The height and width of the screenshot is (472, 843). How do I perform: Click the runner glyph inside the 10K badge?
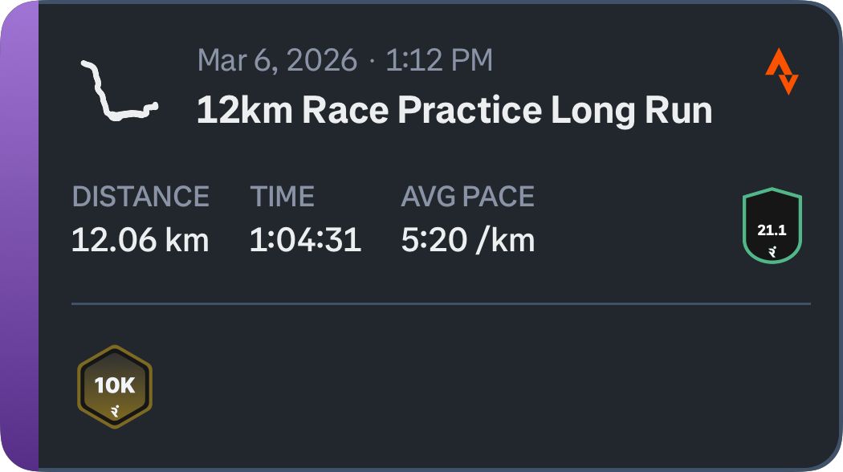coord(115,412)
